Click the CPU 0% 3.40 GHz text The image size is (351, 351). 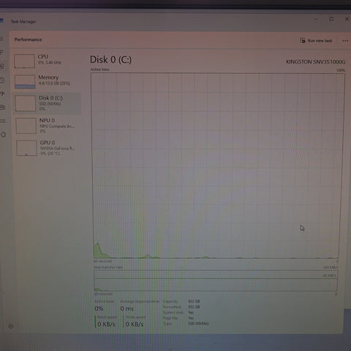(50, 63)
